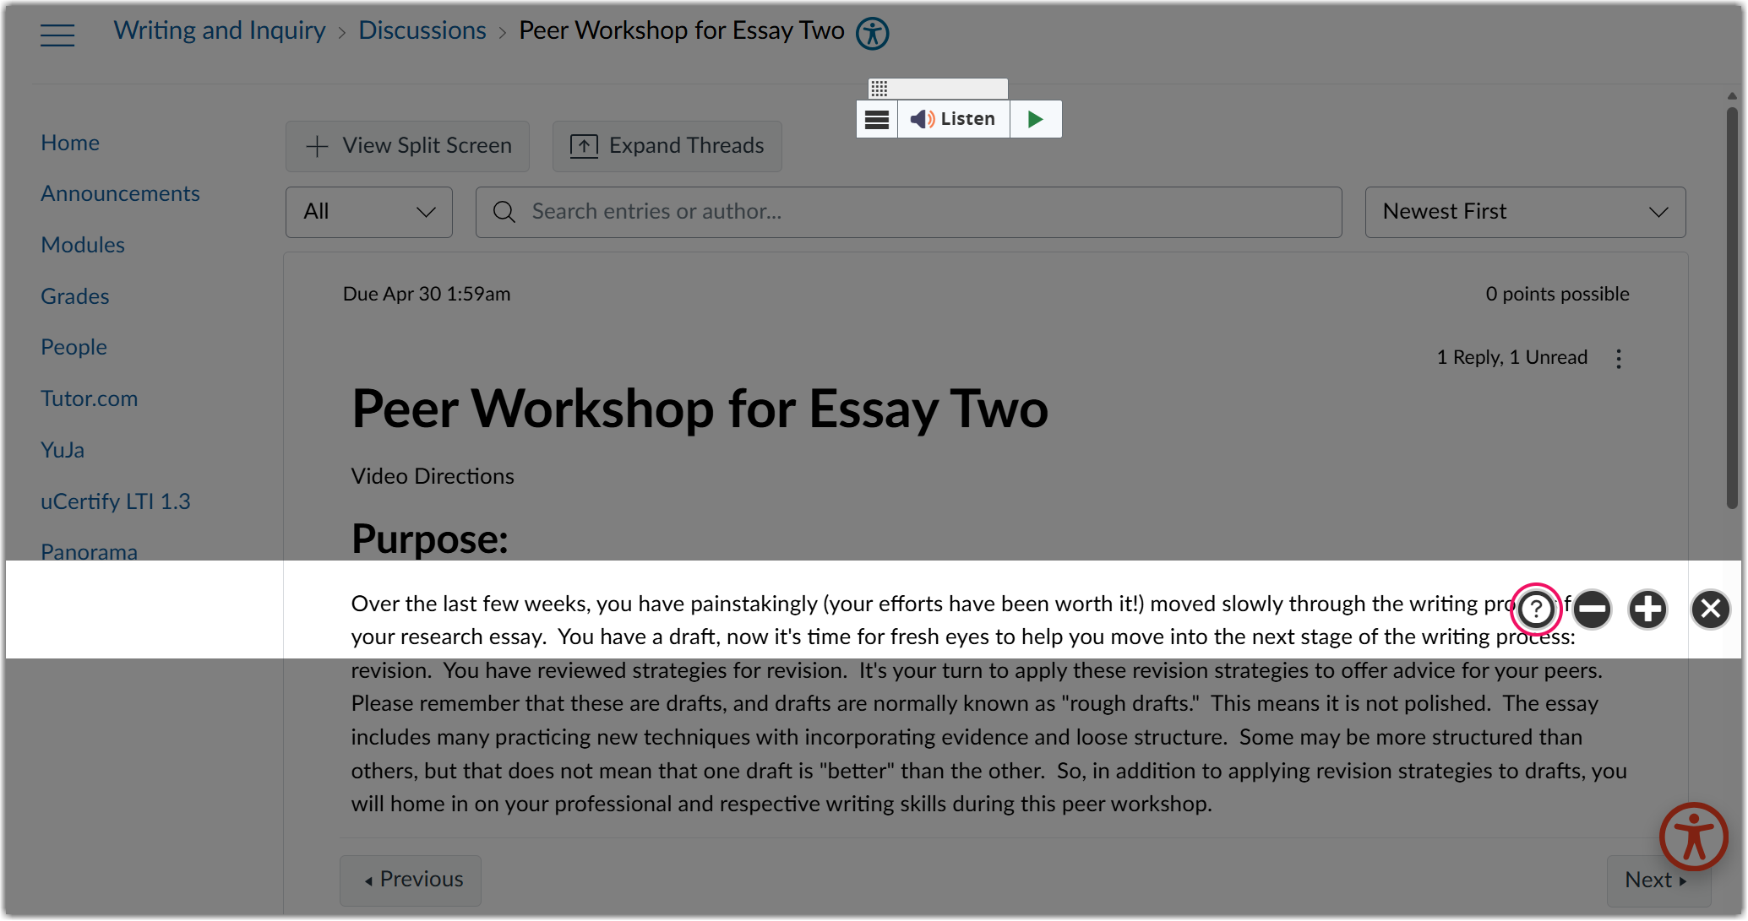Open People in course navigation
This screenshot has height=921, width=1748.
(74, 347)
